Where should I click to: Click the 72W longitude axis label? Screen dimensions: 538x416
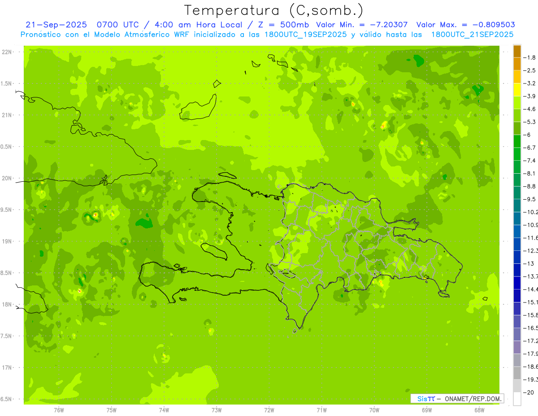click(269, 410)
